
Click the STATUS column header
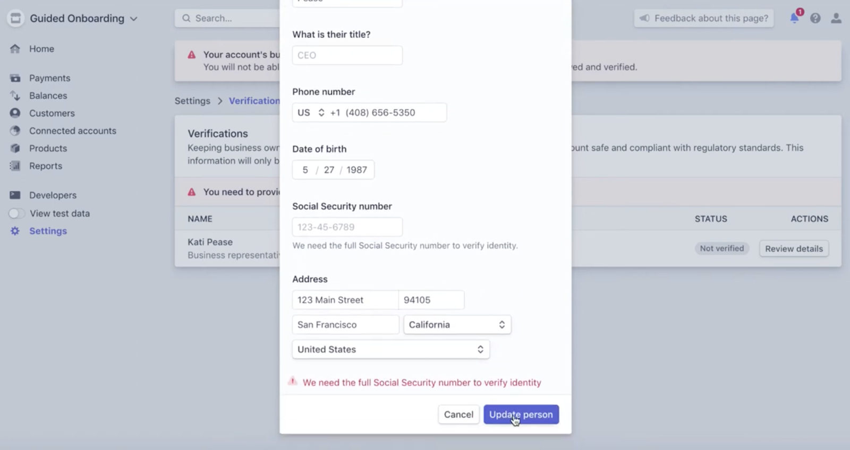pyautogui.click(x=711, y=219)
